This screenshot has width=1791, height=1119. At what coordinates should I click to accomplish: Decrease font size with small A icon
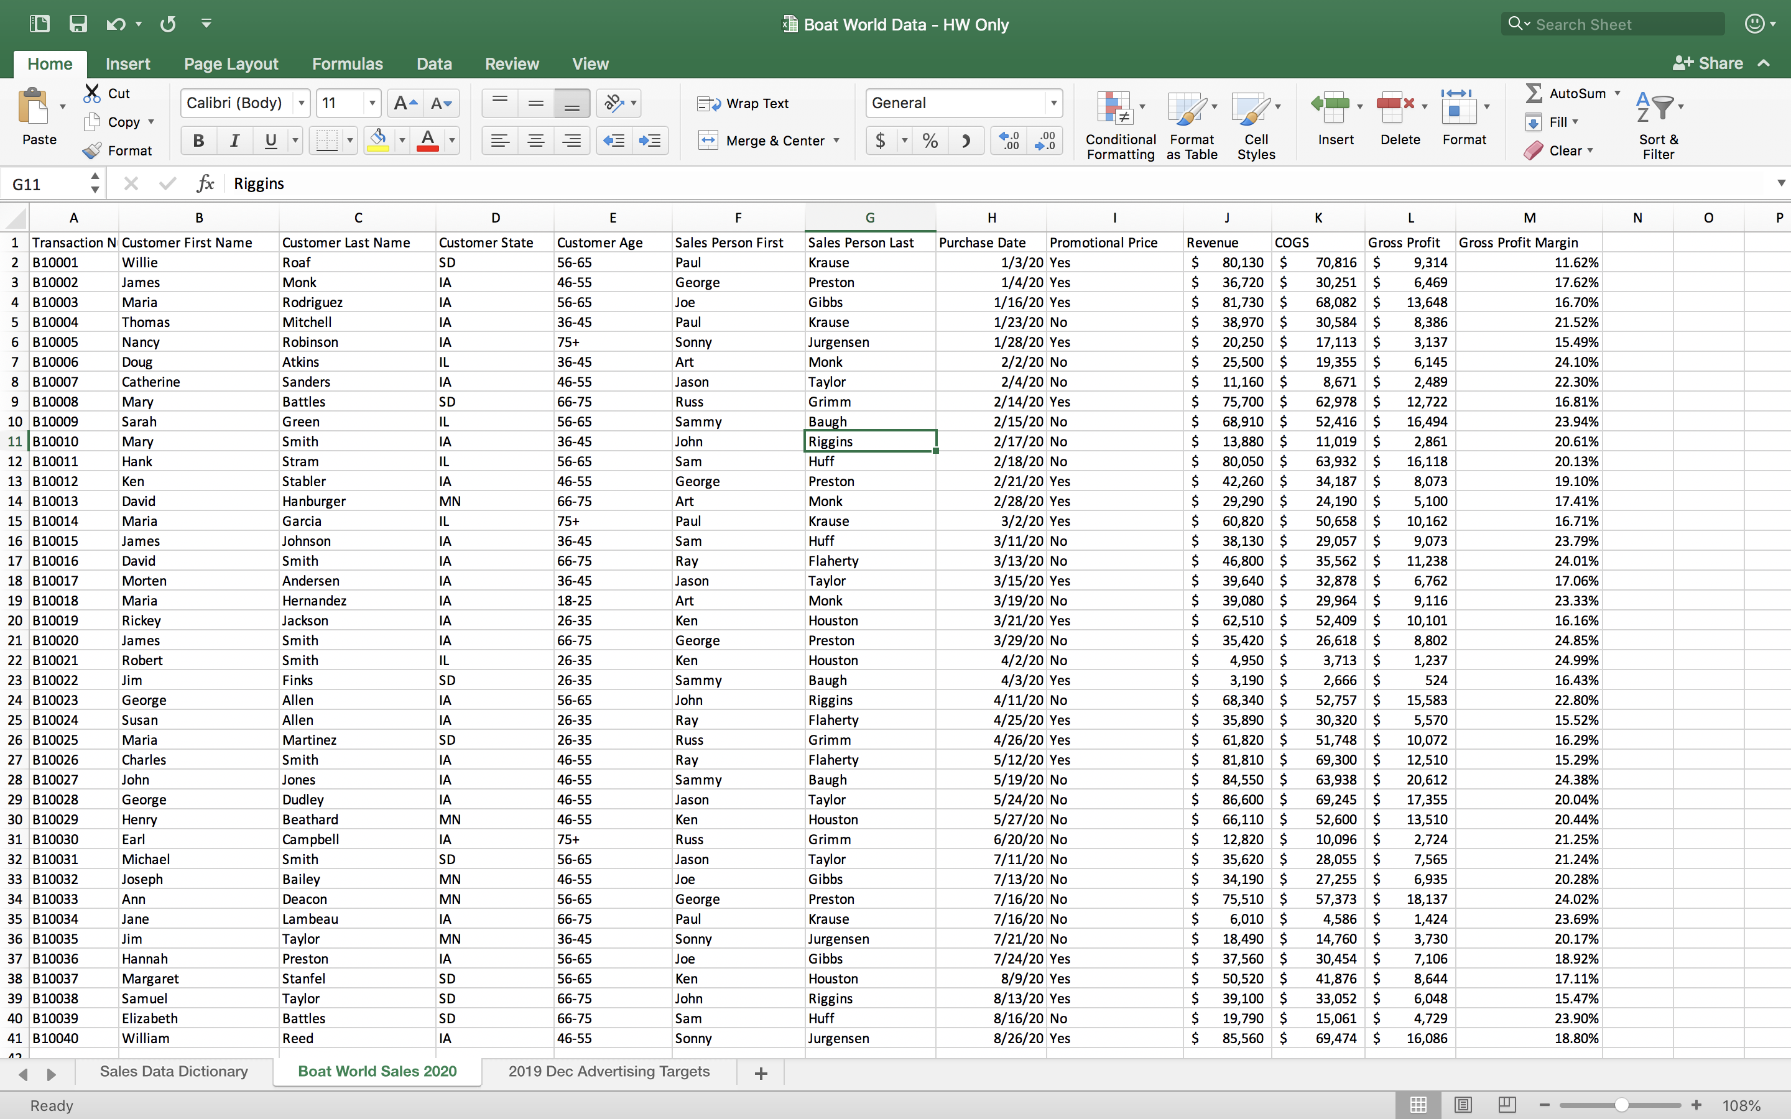point(441,103)
